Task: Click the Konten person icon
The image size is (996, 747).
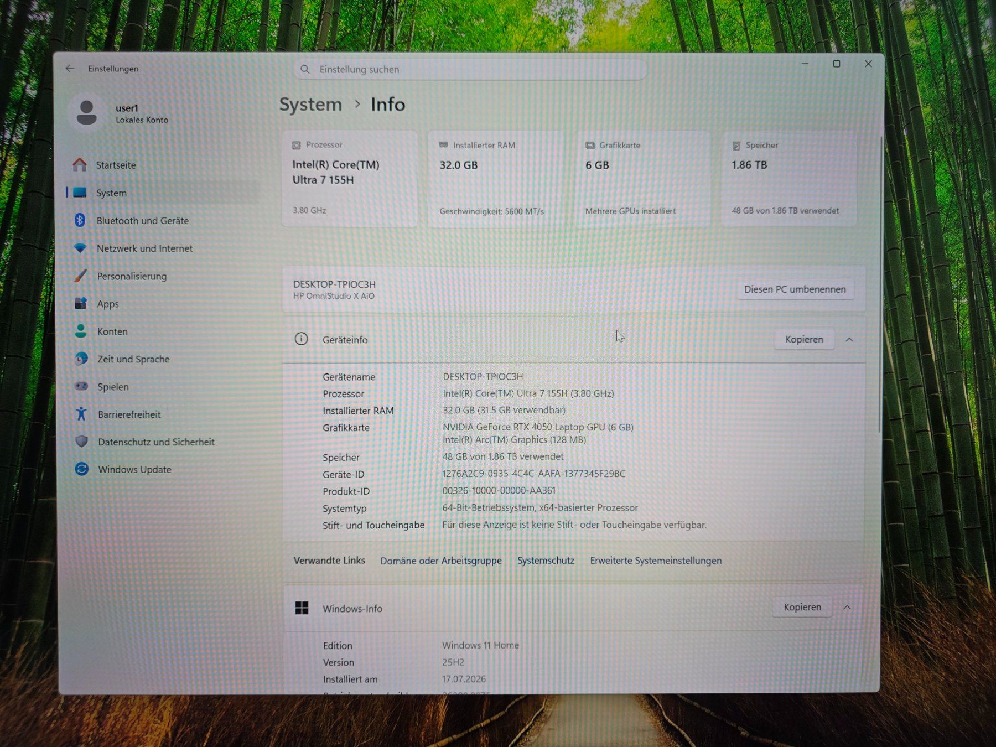Action: tap(81, 331)
